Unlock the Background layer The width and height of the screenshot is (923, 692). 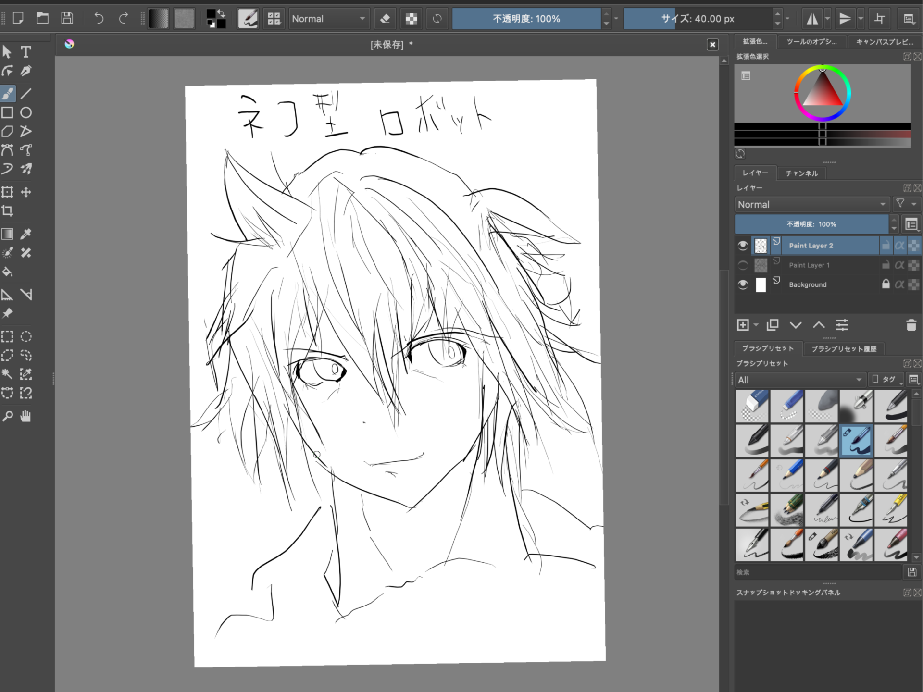[x=885, y=284]
